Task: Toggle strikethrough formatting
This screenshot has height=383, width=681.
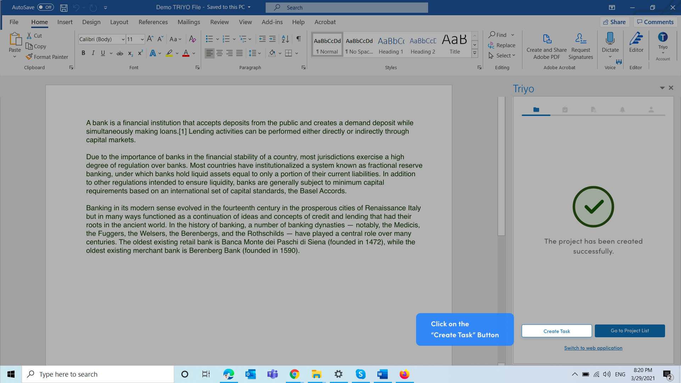Action: click(x=120, y=53)
